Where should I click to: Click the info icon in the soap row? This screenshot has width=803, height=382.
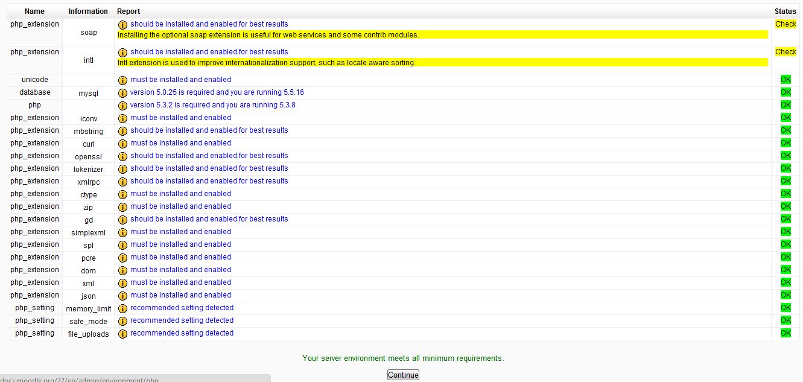point(123,25)
